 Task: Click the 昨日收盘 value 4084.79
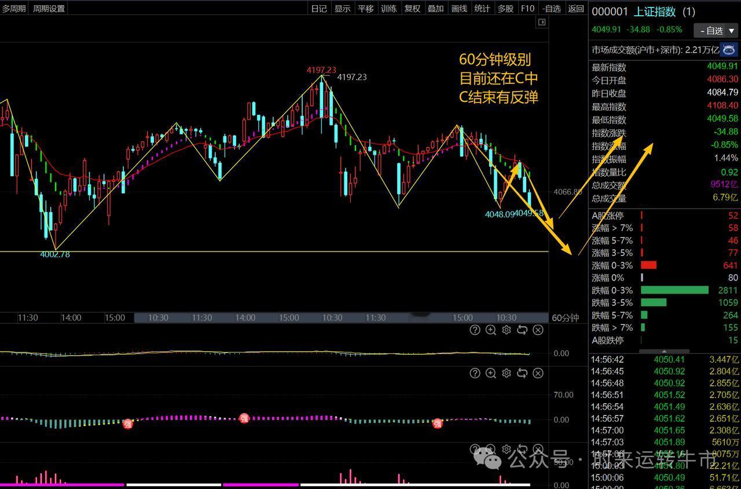pos(722,93)
